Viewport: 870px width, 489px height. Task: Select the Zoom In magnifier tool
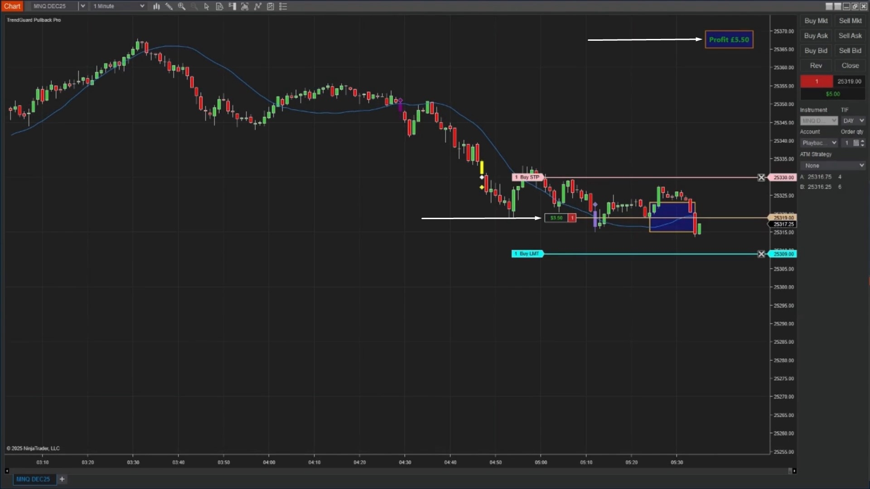click(182, 6)
